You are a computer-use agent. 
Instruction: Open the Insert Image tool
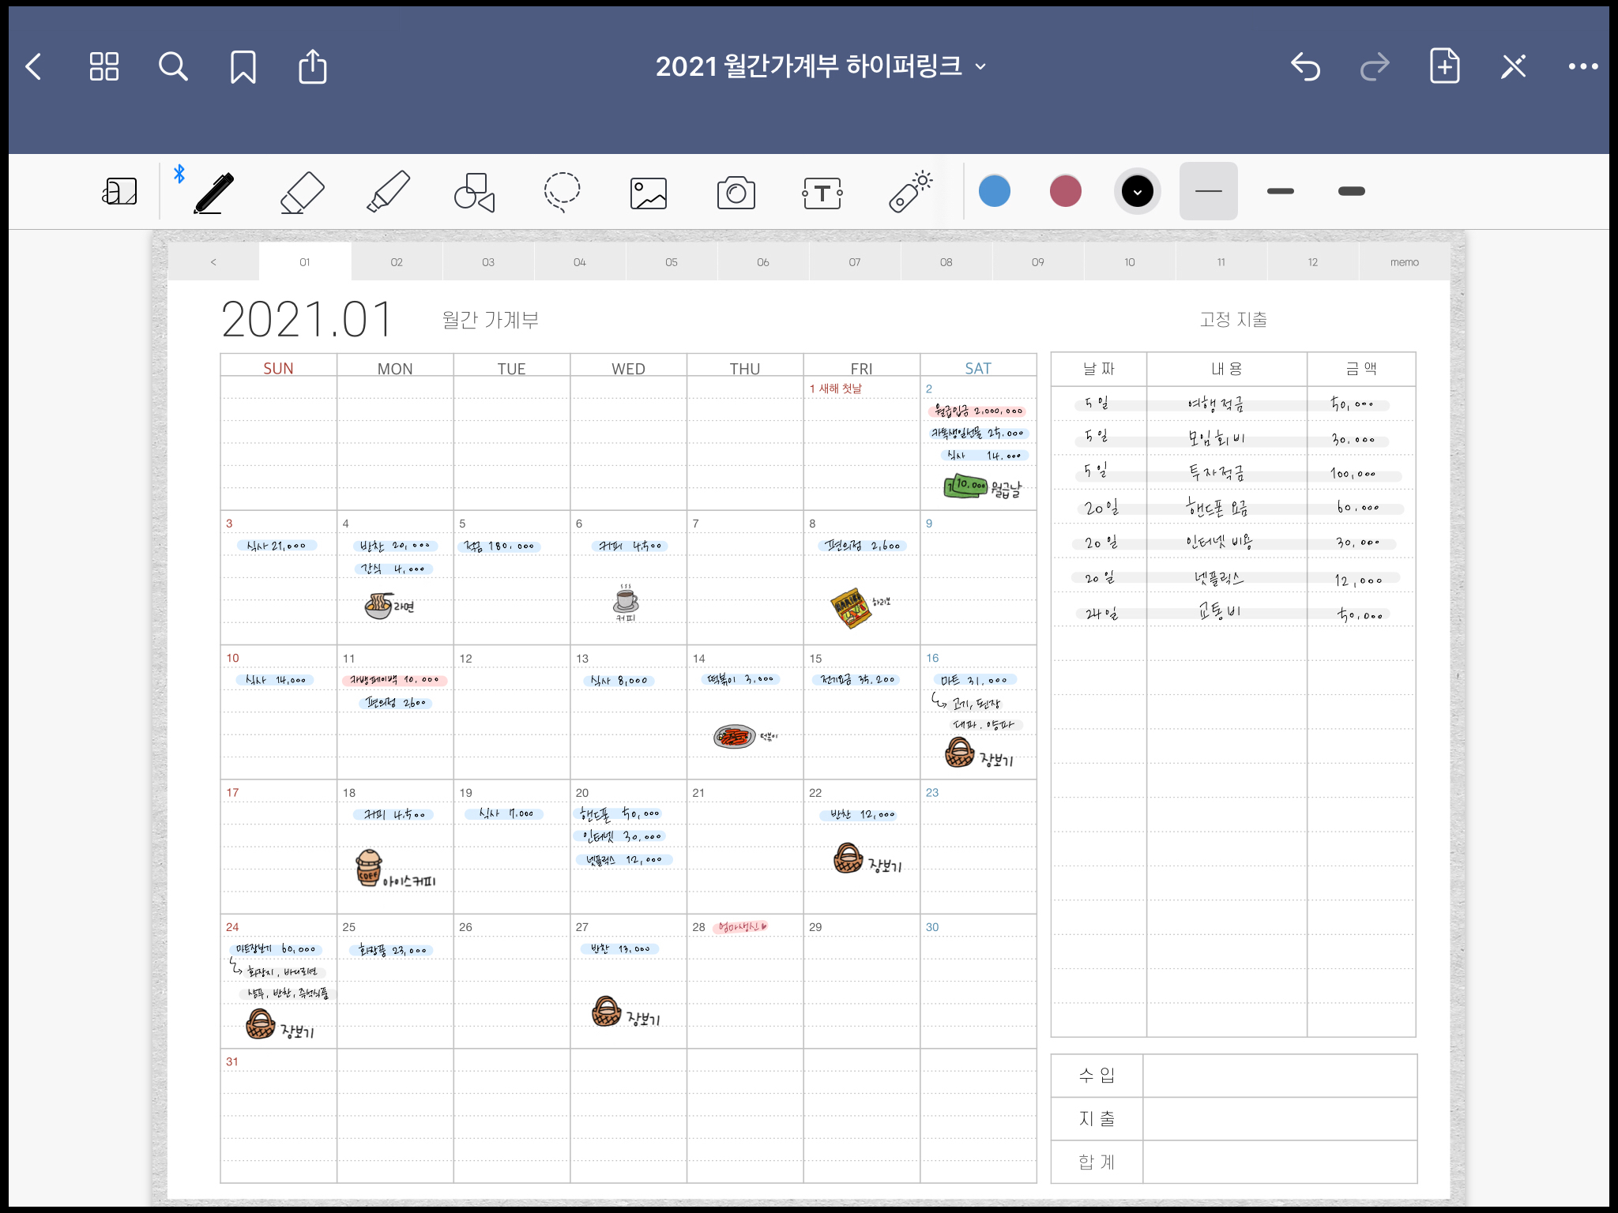point(649,193)
